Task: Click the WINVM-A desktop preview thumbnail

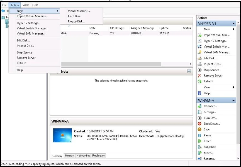Action: [62, 135]
